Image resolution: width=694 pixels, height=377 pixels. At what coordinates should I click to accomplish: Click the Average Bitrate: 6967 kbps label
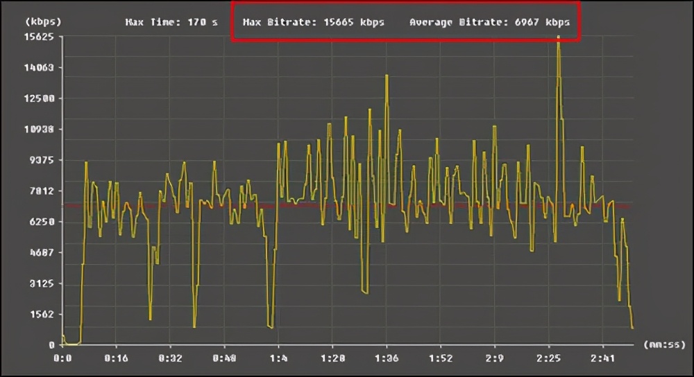pos(489,22)
